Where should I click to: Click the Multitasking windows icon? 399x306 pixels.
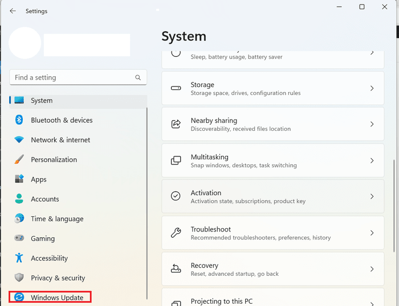(176, 160)
